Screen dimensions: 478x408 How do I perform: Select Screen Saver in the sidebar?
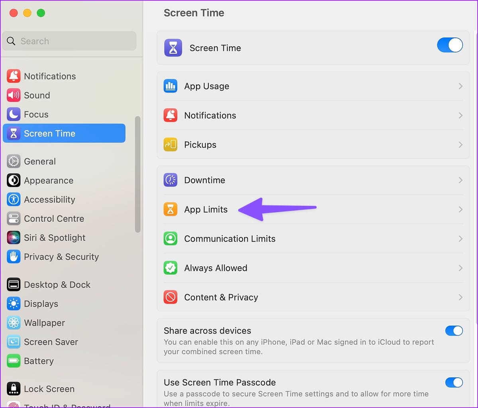coord(64,342)
